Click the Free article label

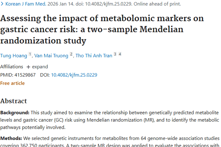click(12, 83)
